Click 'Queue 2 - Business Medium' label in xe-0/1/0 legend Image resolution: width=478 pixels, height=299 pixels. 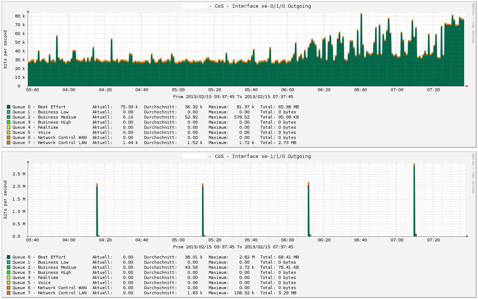44,117
